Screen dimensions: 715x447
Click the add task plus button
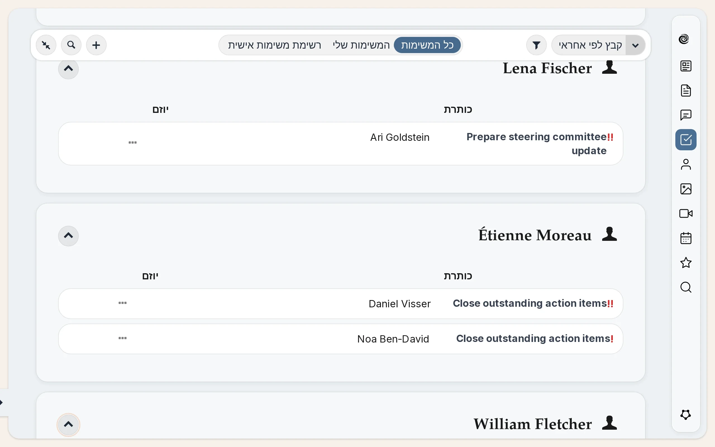click(x=96, y=45)
